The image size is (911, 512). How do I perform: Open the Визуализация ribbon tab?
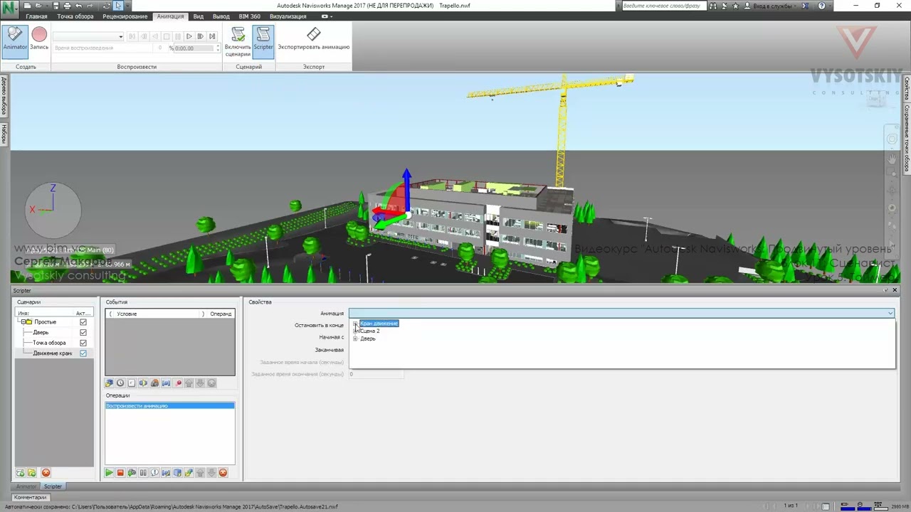288,16
